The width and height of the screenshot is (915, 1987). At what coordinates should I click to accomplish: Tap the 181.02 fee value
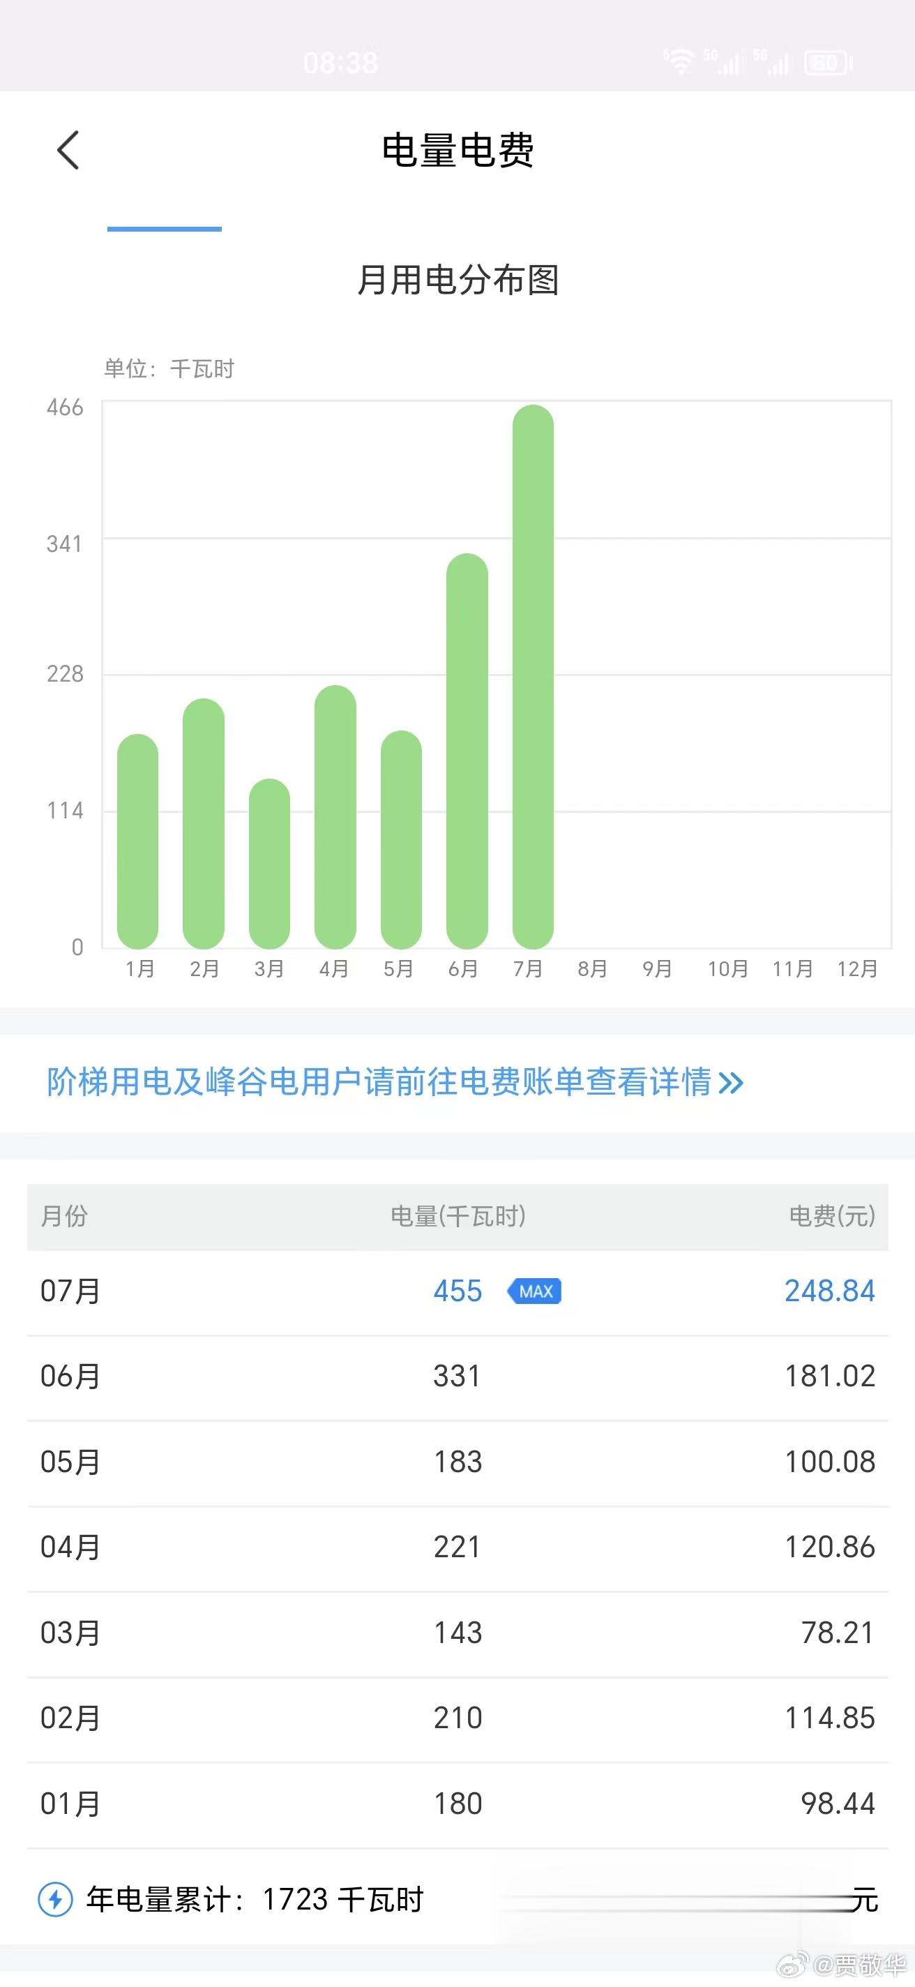pyautogui.click(x=830, y=1376)
